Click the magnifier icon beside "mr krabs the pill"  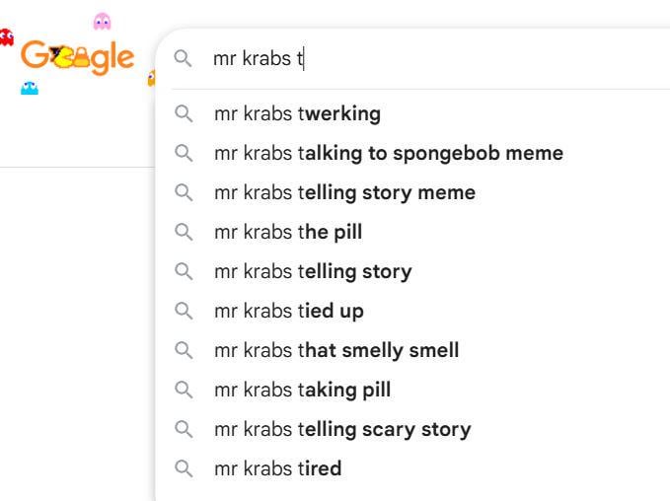click(x=183, y=233)
